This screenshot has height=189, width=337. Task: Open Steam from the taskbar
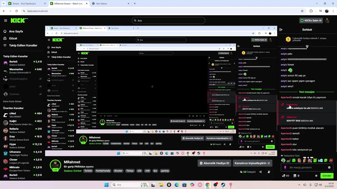[223, 185]
